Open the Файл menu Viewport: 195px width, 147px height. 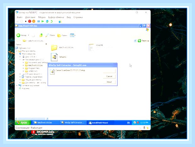pos(19,17)
